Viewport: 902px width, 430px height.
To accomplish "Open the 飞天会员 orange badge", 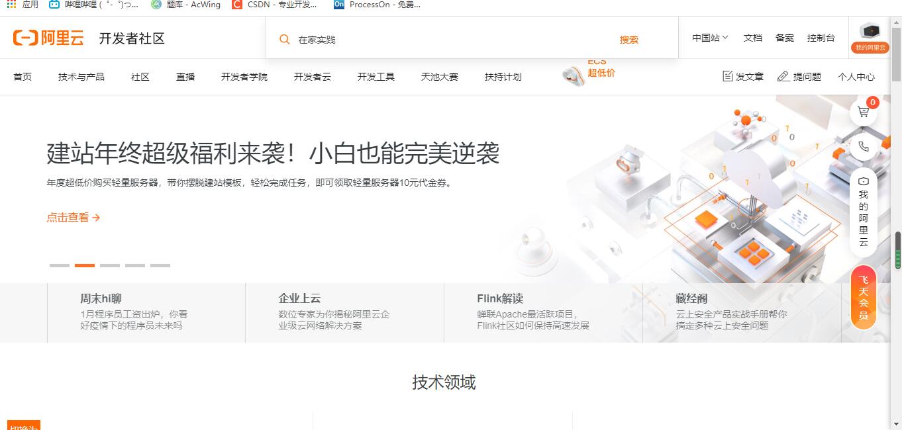I will pos(864,297).
